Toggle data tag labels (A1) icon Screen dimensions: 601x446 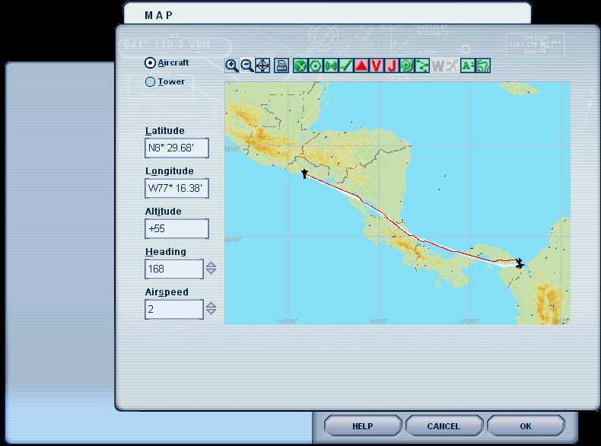coord(468,65)
